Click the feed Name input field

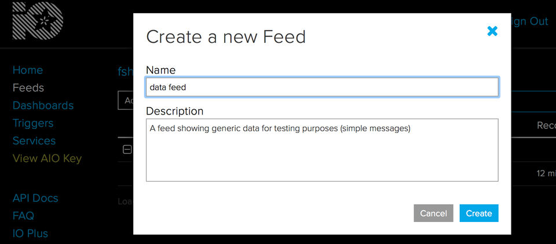click(x=322, y=87)
